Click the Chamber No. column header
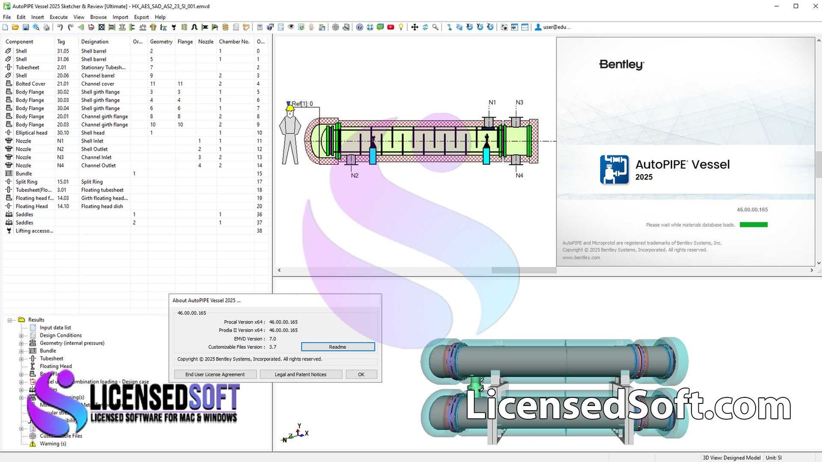 [234, 42]
